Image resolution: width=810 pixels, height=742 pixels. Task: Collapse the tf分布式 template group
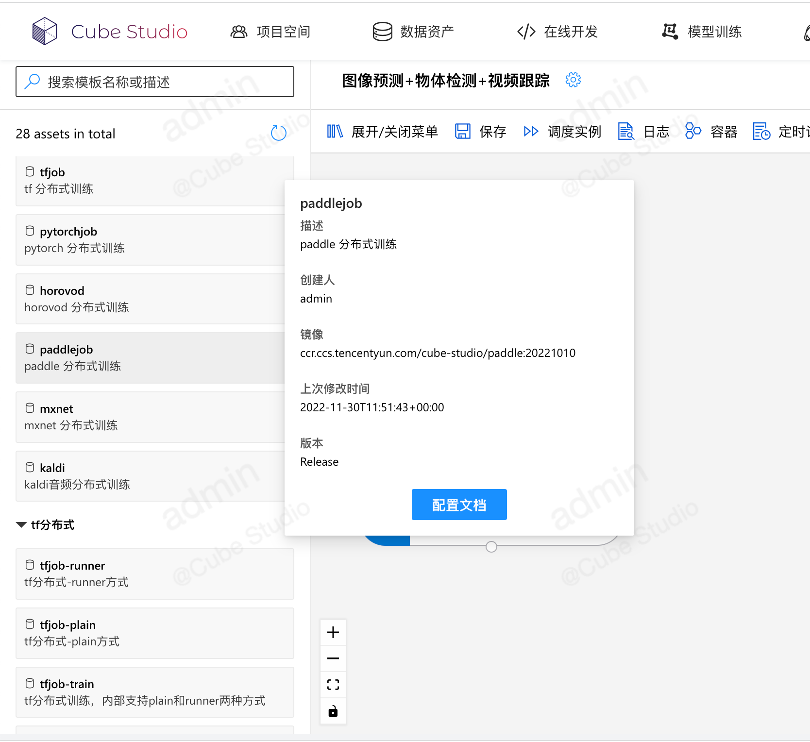coord(21,525)
